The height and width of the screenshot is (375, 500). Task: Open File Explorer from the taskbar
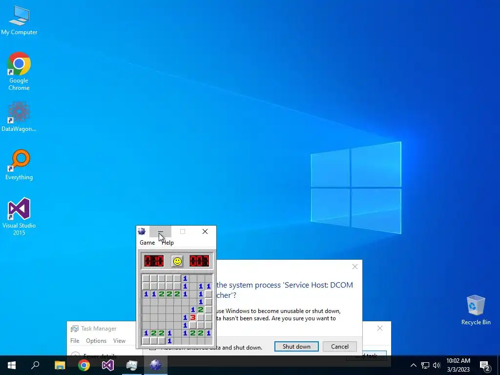pyautogui.click(x=60, y=365)
